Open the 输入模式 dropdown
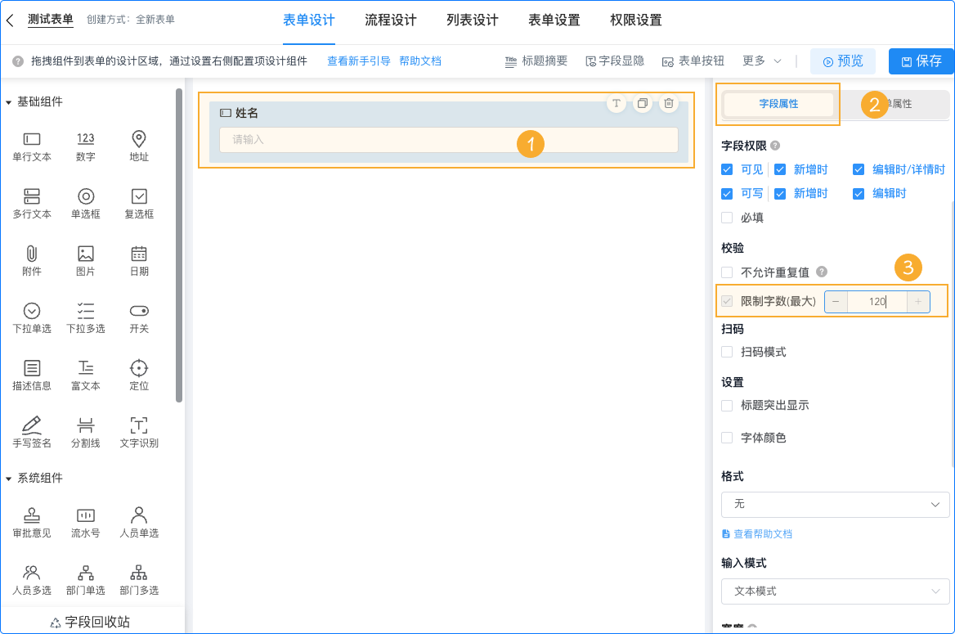Screen dimensions: 955x634 [x=835, y=591]
